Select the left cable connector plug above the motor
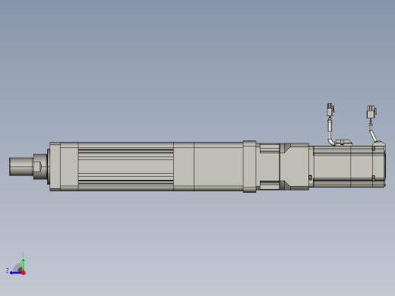This screenshot has width=395, height=296. [x=330, y=109]
